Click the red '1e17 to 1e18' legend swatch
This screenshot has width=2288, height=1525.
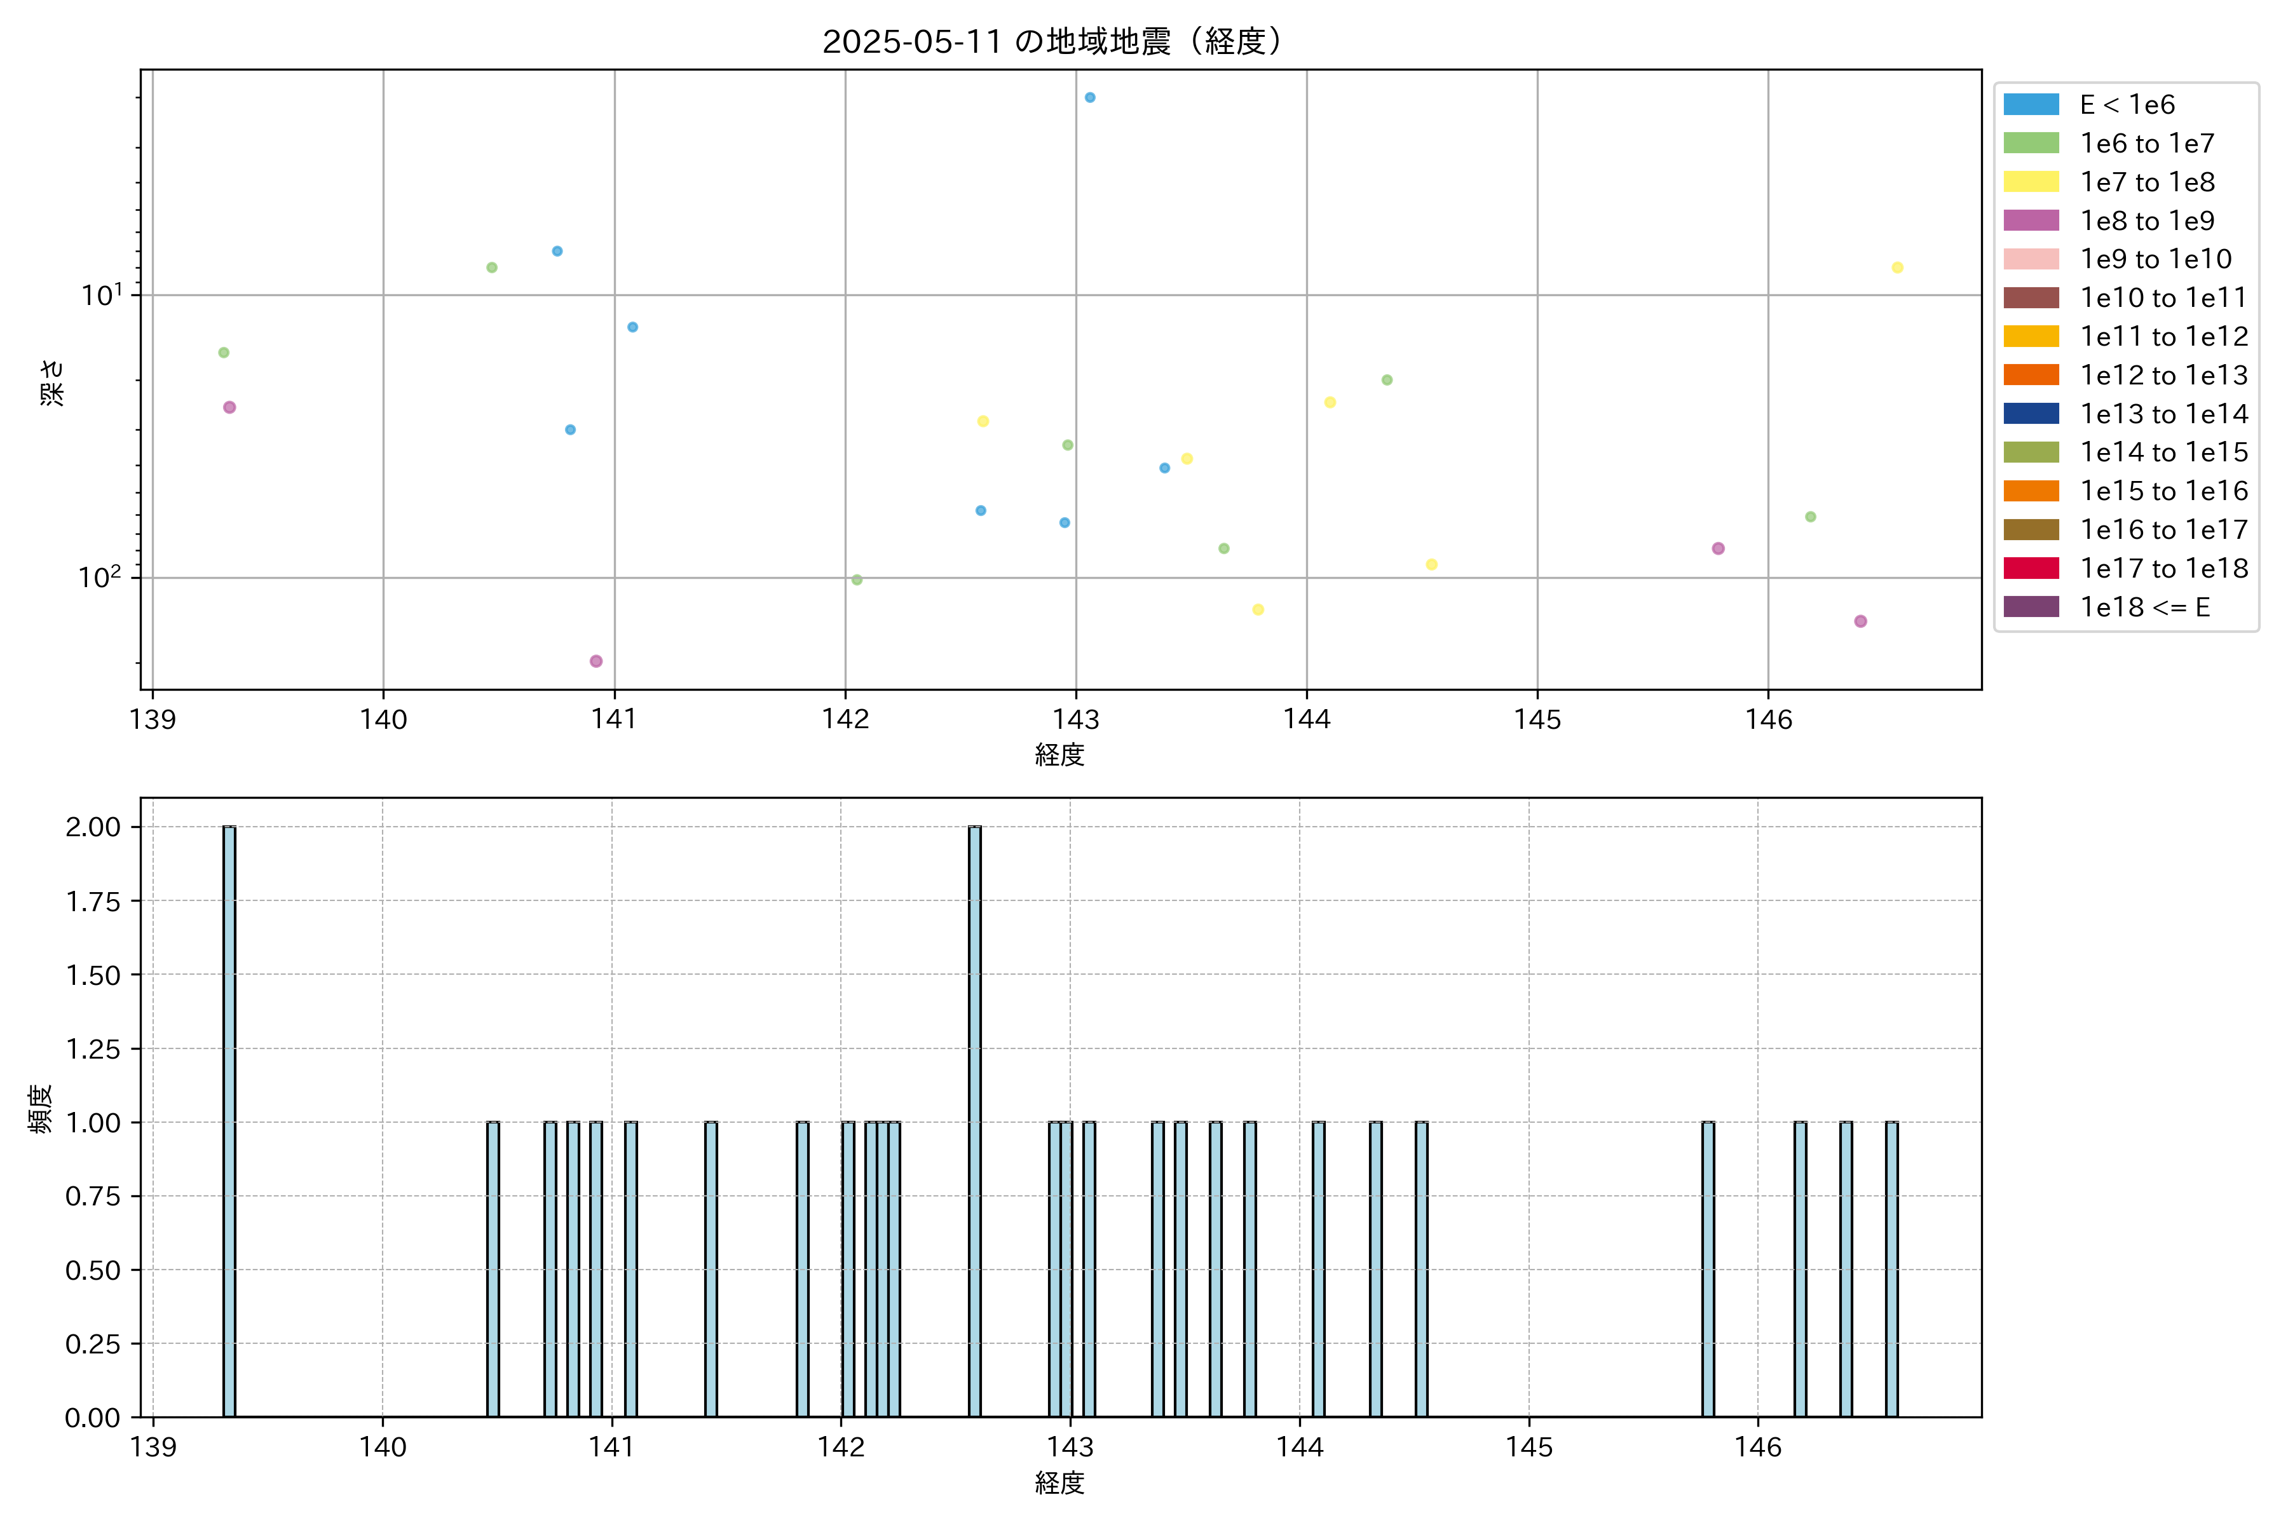pyautogui.click(x=2030, y=568)
